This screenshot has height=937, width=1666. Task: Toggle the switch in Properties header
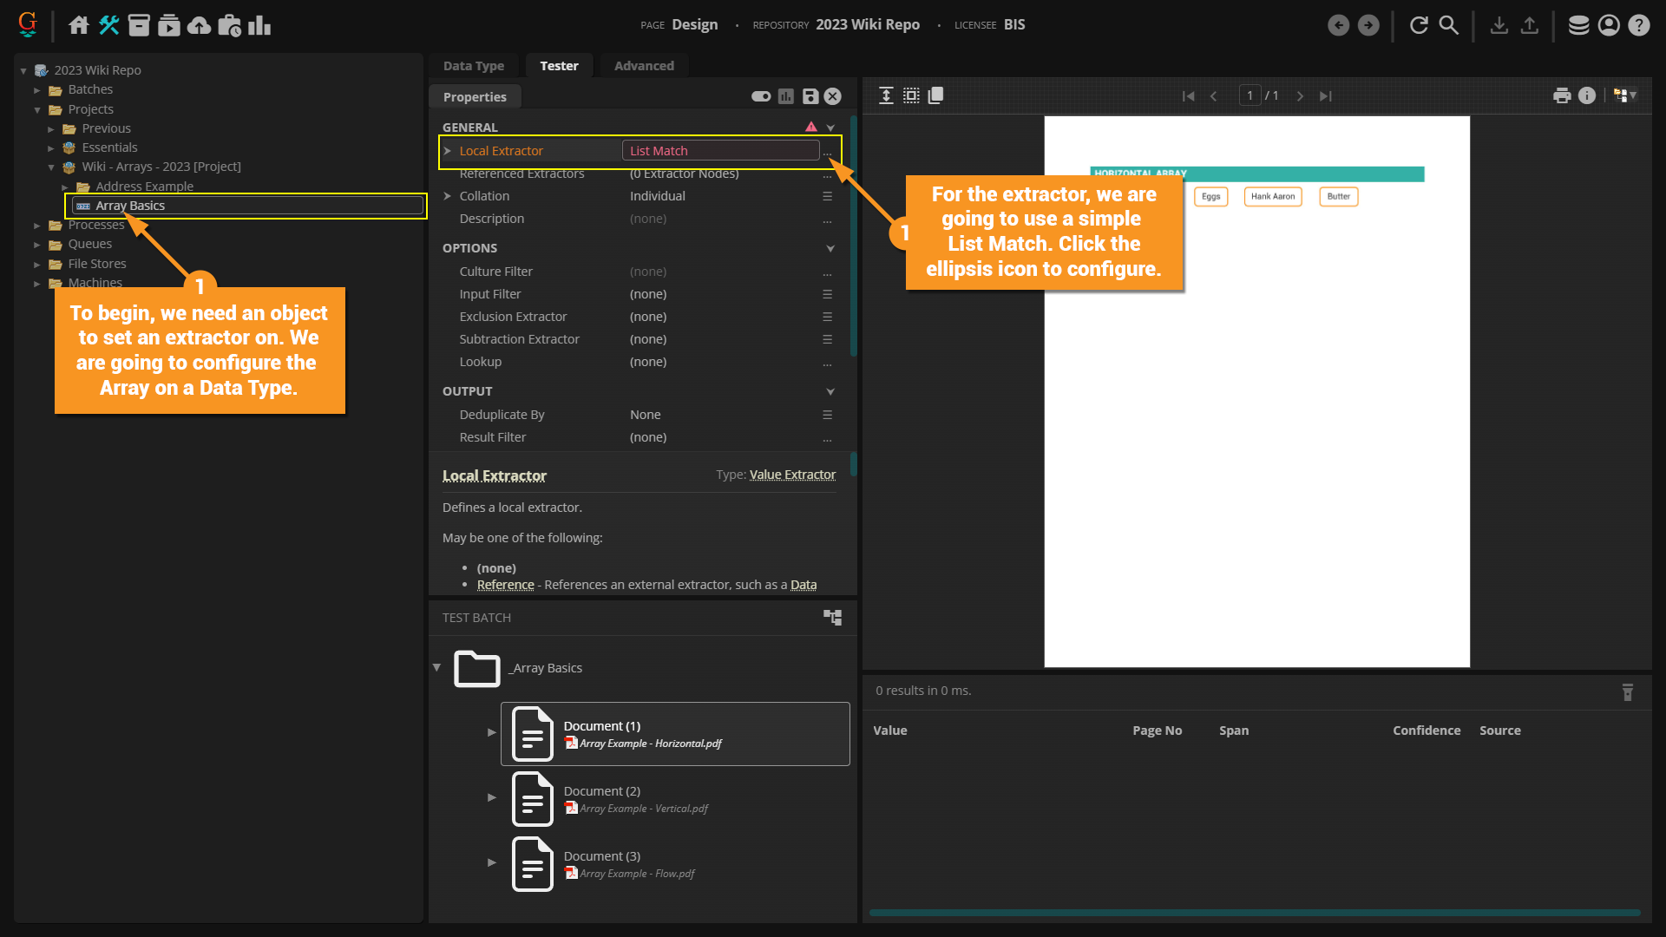click(761, 96)
